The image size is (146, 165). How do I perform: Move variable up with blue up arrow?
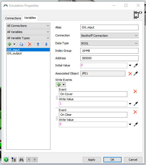(x=38, y=44)
